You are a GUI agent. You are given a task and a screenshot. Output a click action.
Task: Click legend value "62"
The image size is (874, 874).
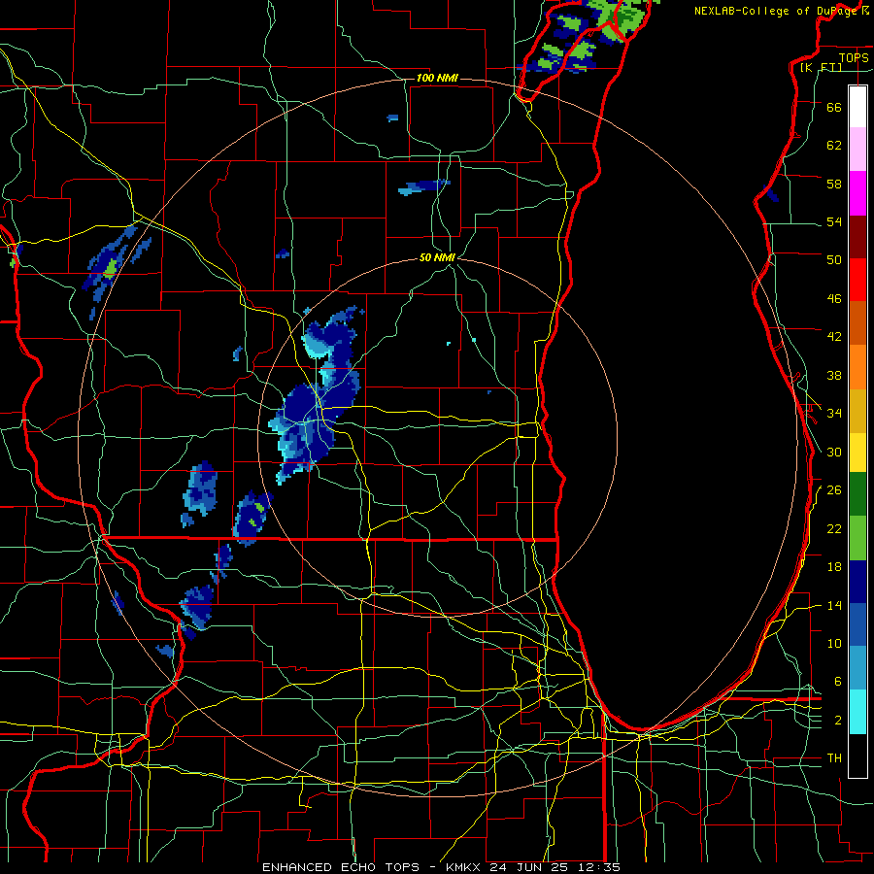[834, 146]
